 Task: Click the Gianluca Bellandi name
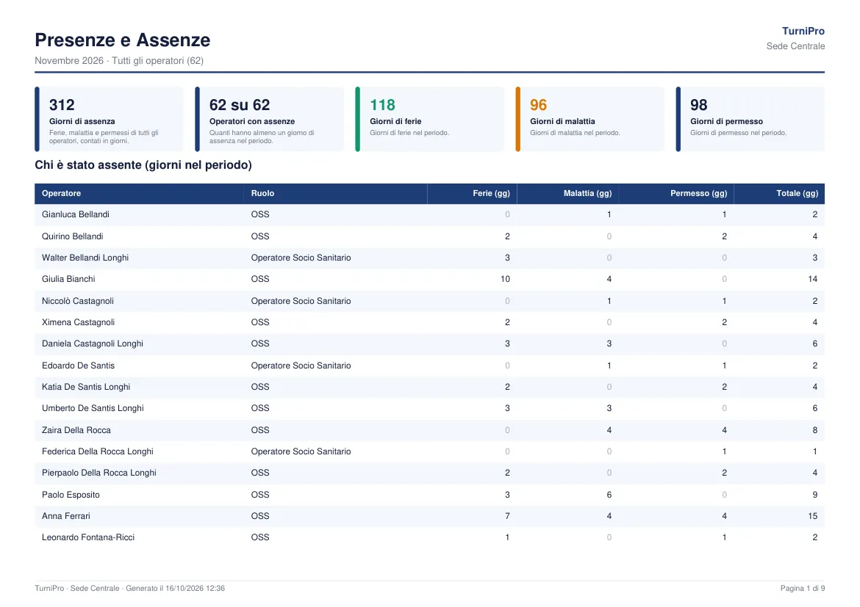tap(76, 215)
